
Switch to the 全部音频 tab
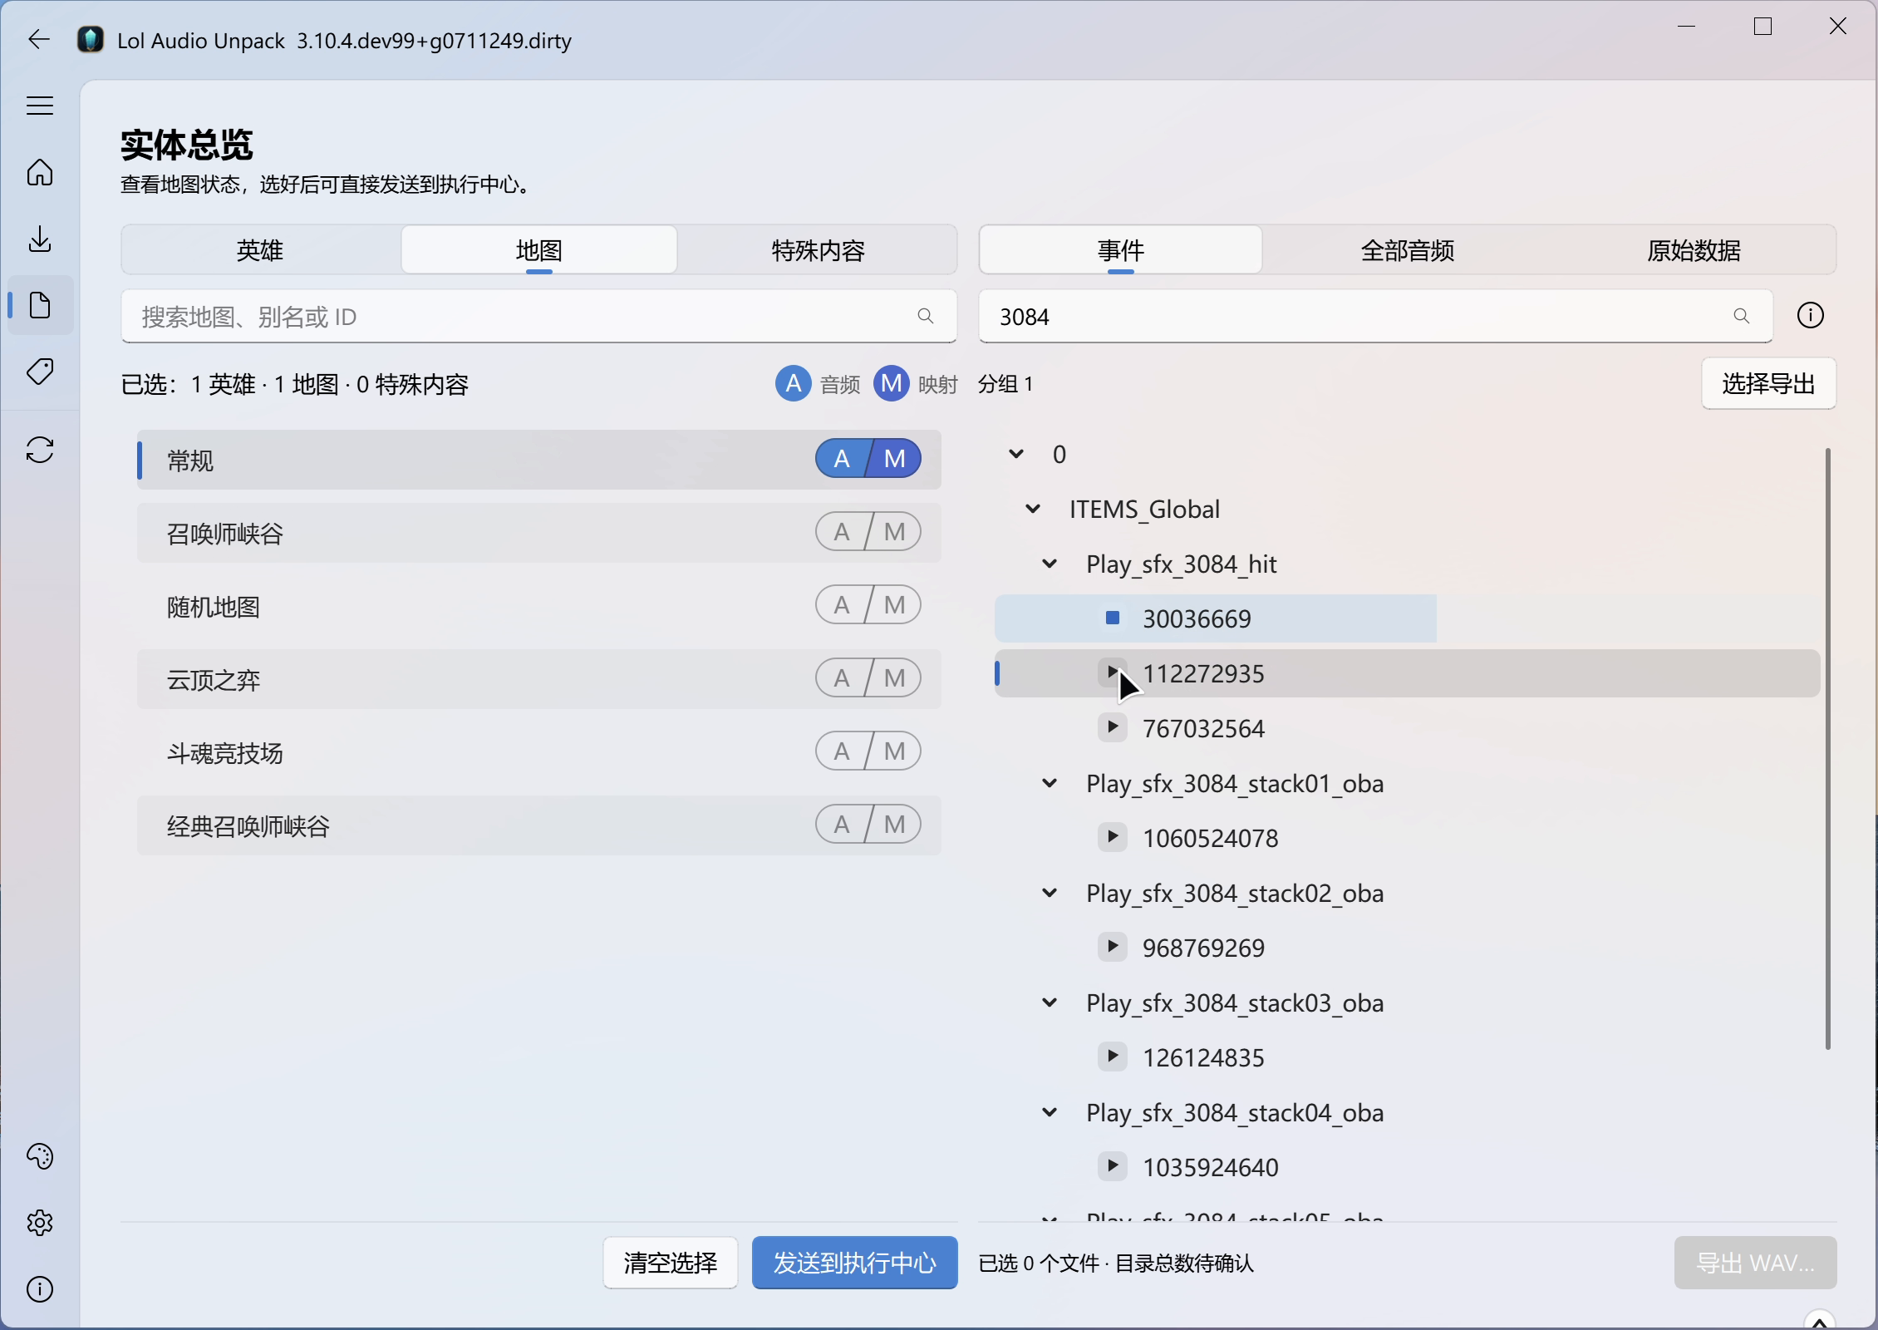click(x=1407, y=249)
